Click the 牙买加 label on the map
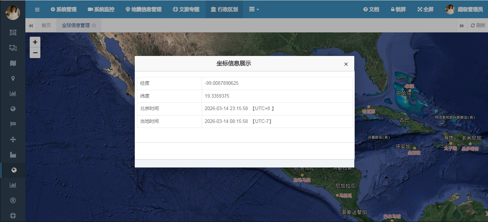 tap(403, 146)
